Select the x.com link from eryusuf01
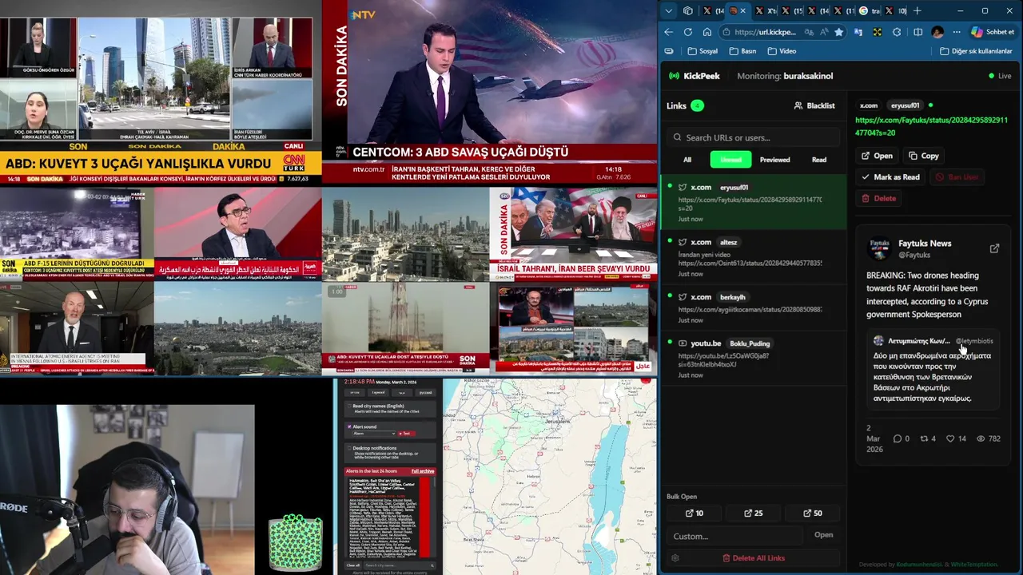 click(x=754, y=203)
